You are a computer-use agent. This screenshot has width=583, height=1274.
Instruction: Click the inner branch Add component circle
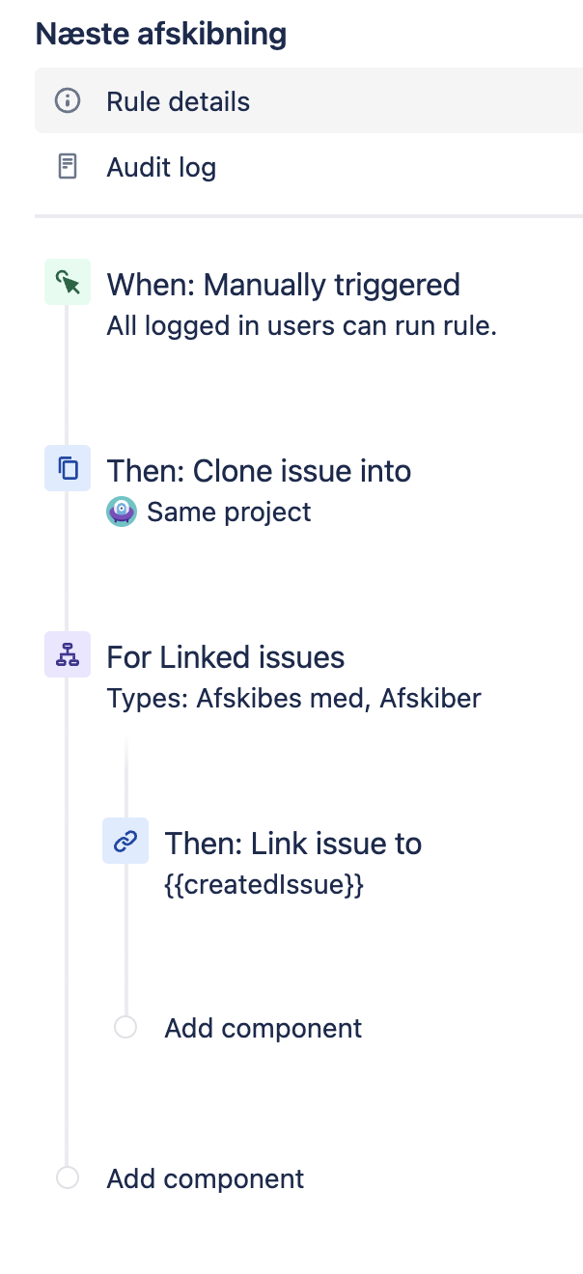pos(125,1027)
